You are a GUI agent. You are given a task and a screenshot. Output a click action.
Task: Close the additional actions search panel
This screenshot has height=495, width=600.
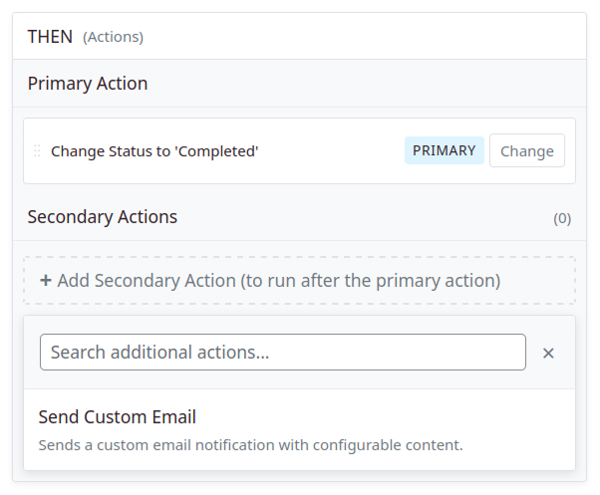click(548, 353)
